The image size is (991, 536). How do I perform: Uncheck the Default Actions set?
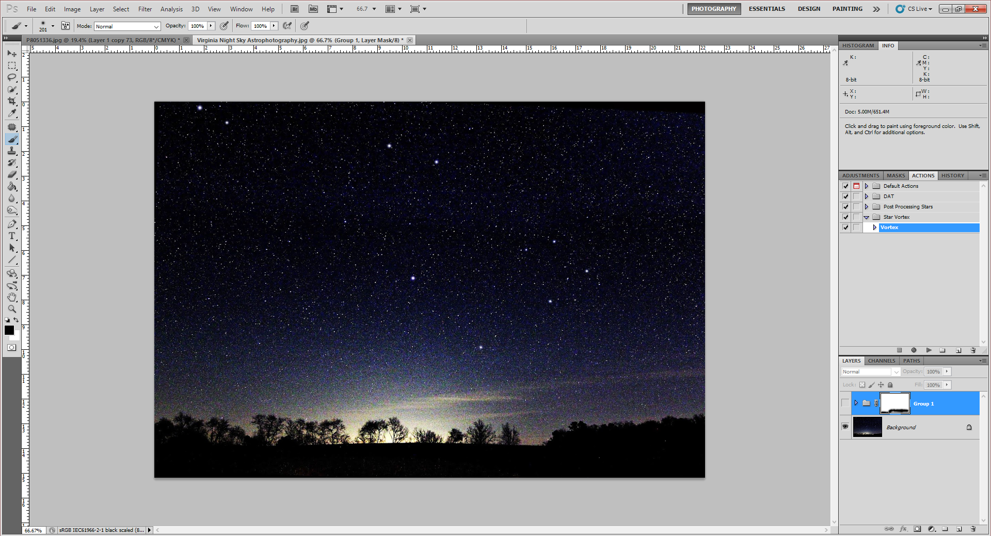(x=845, y=186)
